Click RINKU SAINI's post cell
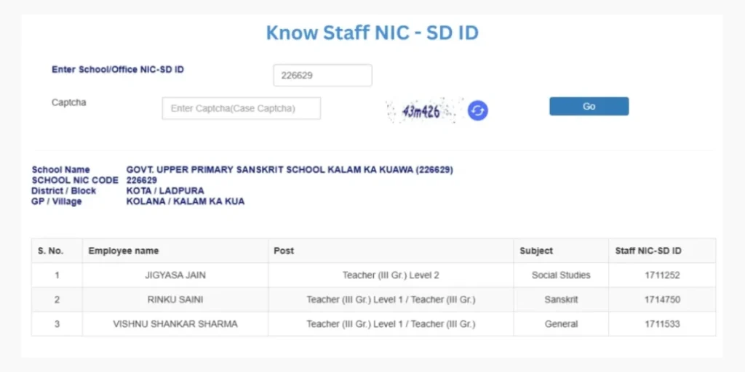This screenshot has height=372, width=745. (x=391, y=300)
